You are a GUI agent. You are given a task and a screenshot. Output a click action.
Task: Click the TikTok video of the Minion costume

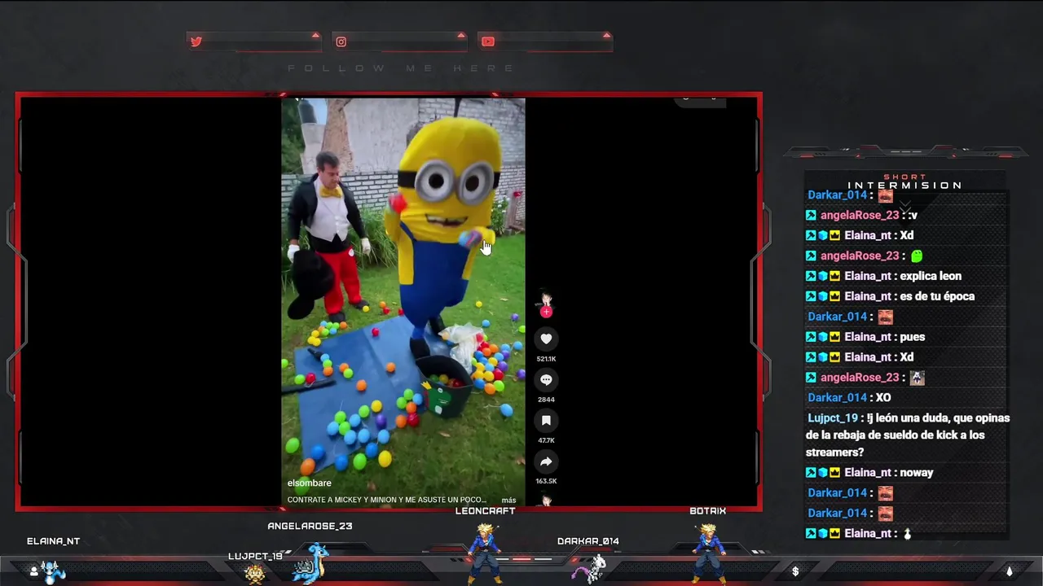coord(403,301)
